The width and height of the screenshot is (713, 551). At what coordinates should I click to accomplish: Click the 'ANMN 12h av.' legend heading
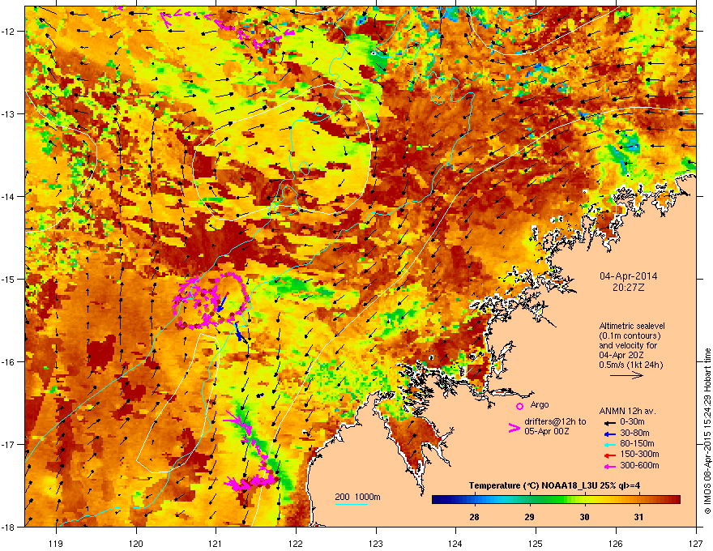click(x=627, y=411)
